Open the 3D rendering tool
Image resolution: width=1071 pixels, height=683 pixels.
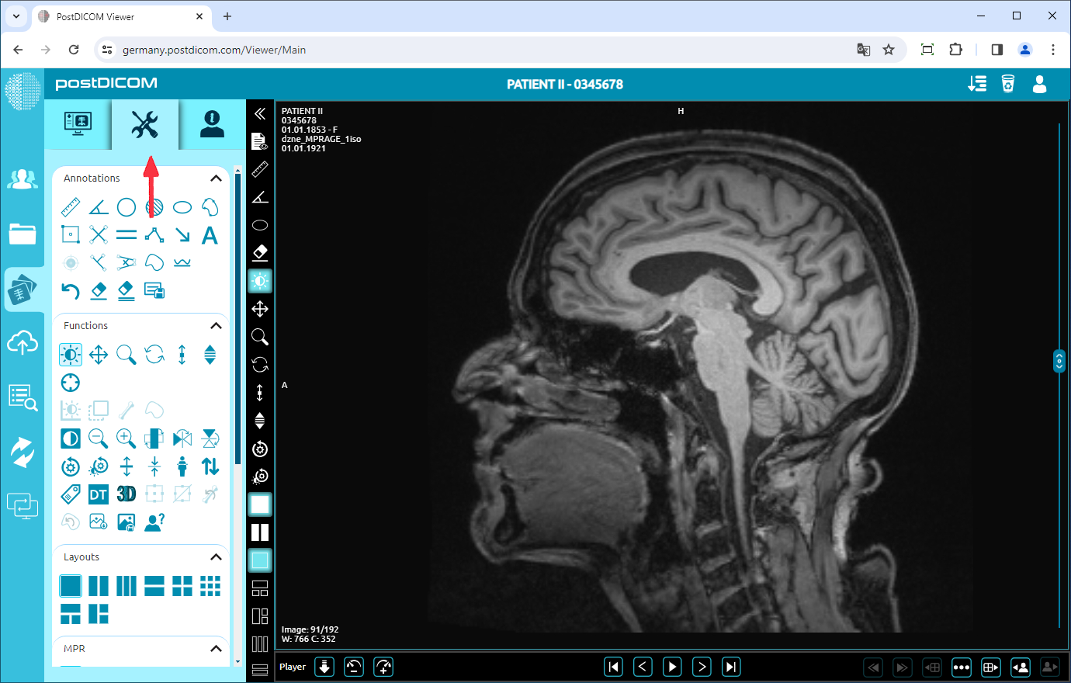click(126, 494)
